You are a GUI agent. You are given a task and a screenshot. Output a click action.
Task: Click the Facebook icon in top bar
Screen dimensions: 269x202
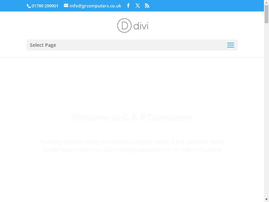[x=128, y=6]
